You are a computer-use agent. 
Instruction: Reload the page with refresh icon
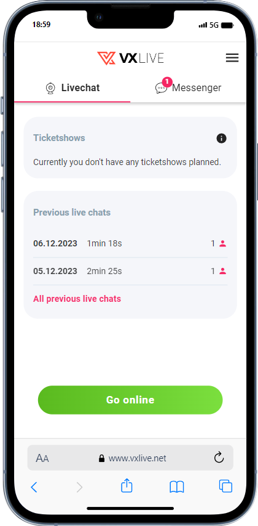point(219,458)
